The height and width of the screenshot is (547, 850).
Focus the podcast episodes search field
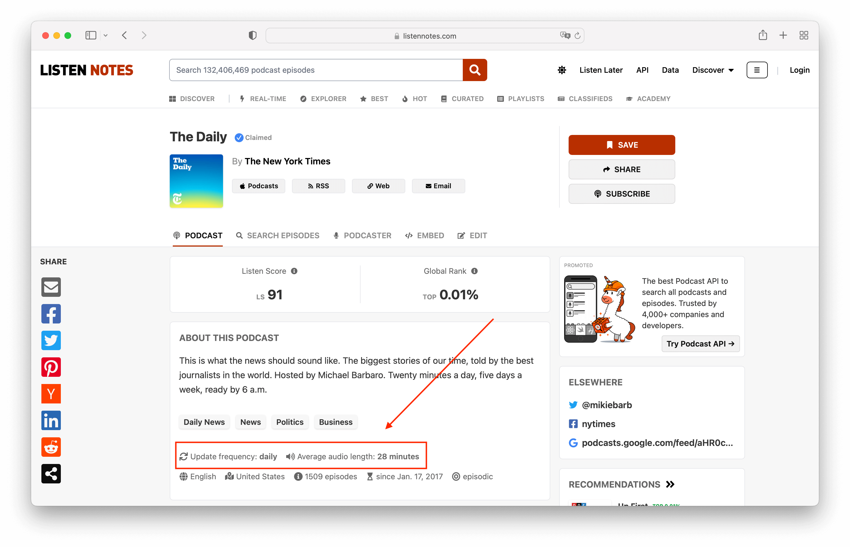coord(316,70)
